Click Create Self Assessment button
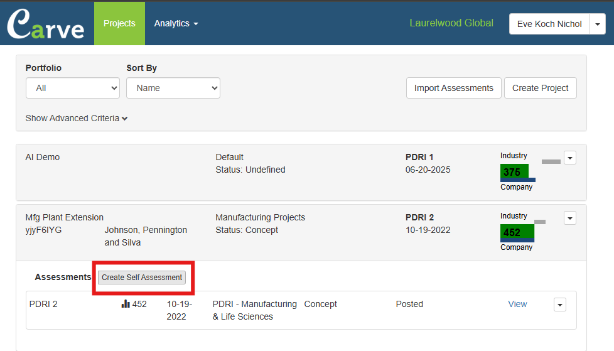Screen dimensions: 614x351 tap(142, 278)
